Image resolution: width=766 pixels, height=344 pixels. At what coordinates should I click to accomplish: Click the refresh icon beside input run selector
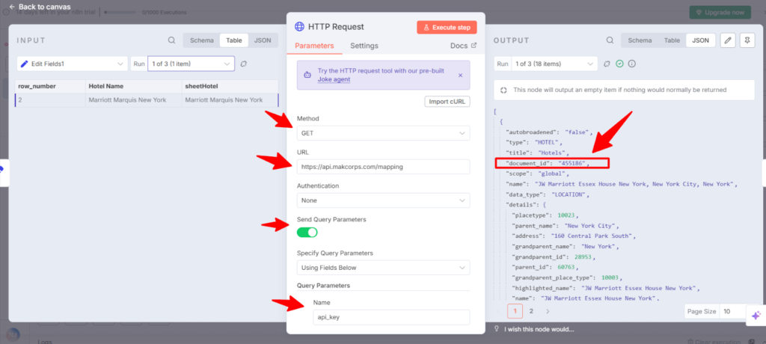pos(244,64)
